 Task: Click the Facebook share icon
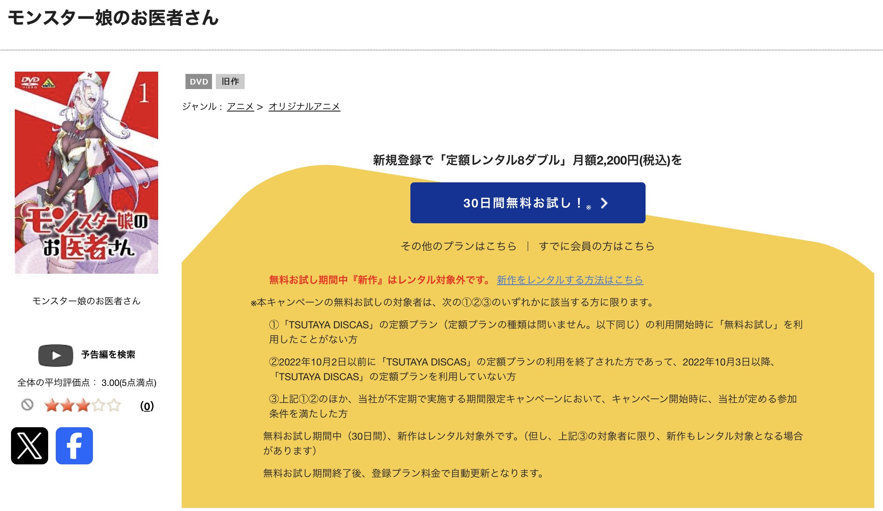[74, 445]
